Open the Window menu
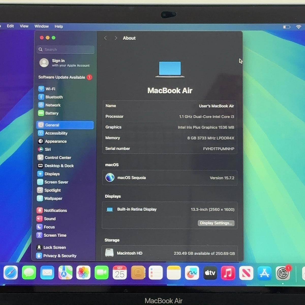 tap(41, 26)
